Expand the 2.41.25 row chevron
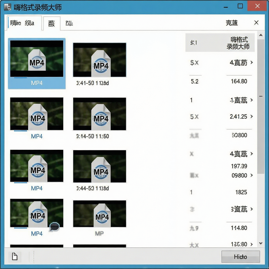 point(252,116)
